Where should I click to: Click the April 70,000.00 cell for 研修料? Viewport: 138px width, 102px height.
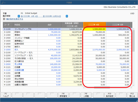coord(94,32)
